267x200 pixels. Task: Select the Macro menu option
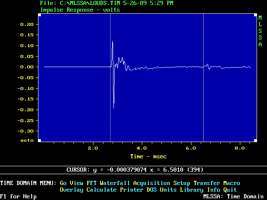pyautogui.click(x=232, y=183)
